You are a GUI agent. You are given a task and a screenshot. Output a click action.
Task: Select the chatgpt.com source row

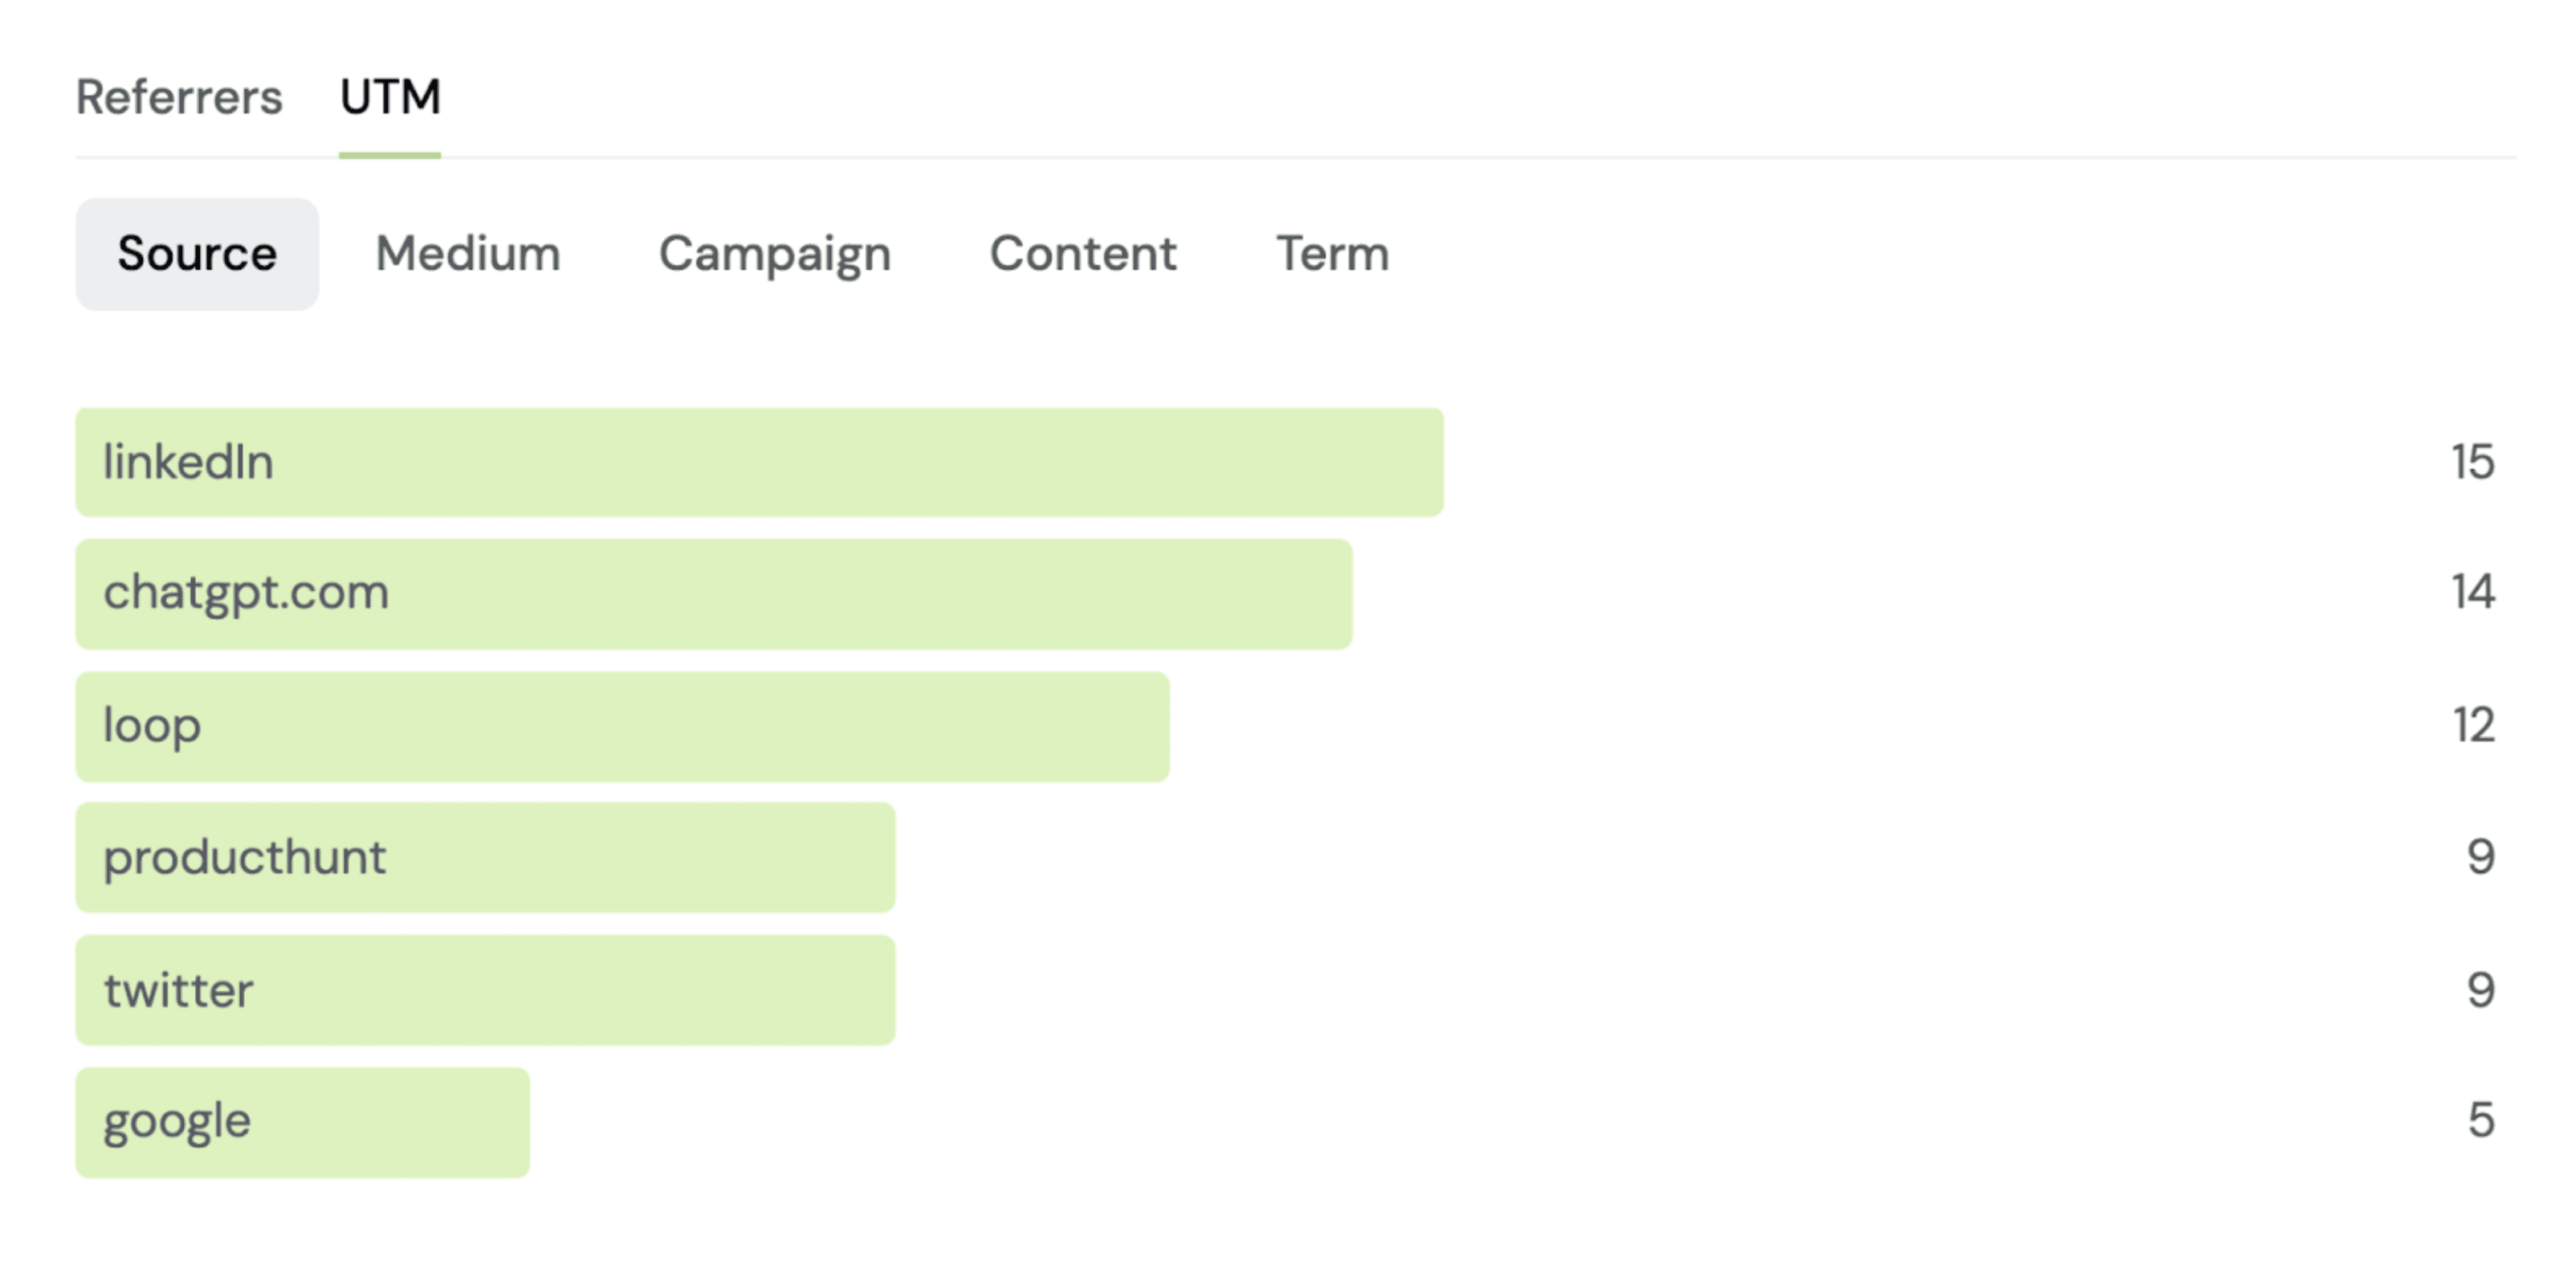714,594
